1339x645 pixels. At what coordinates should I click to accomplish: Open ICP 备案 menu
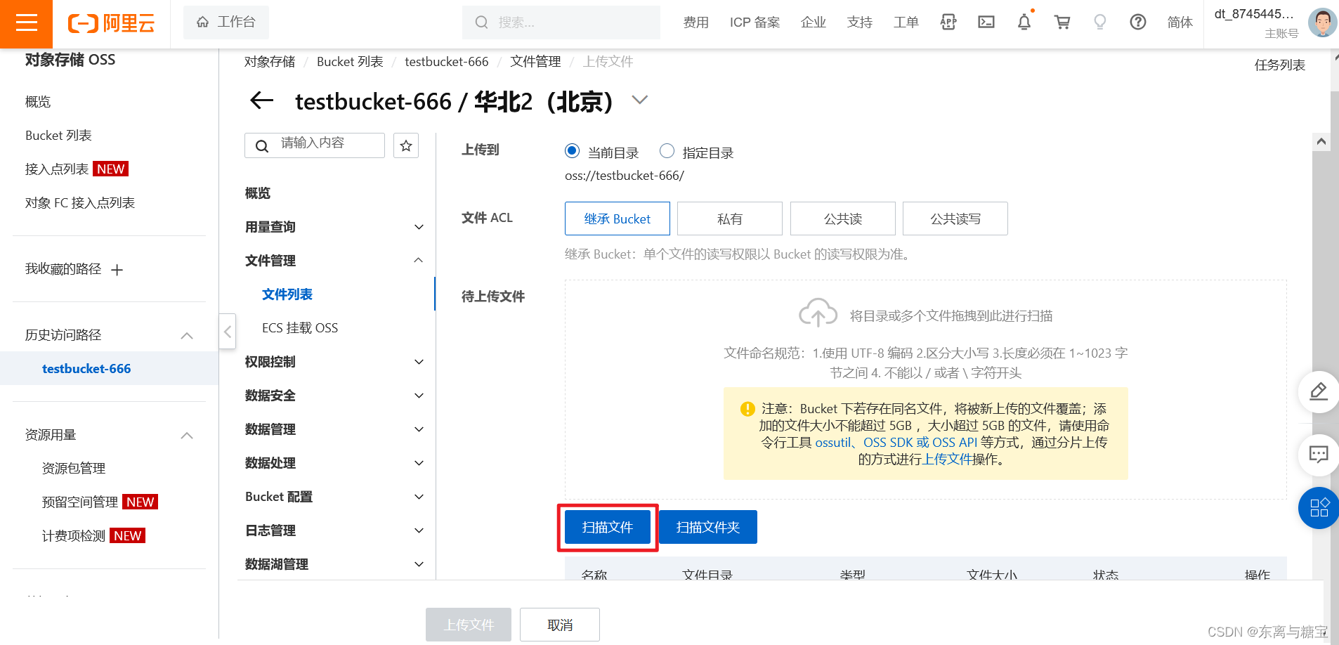coord(755,22)
